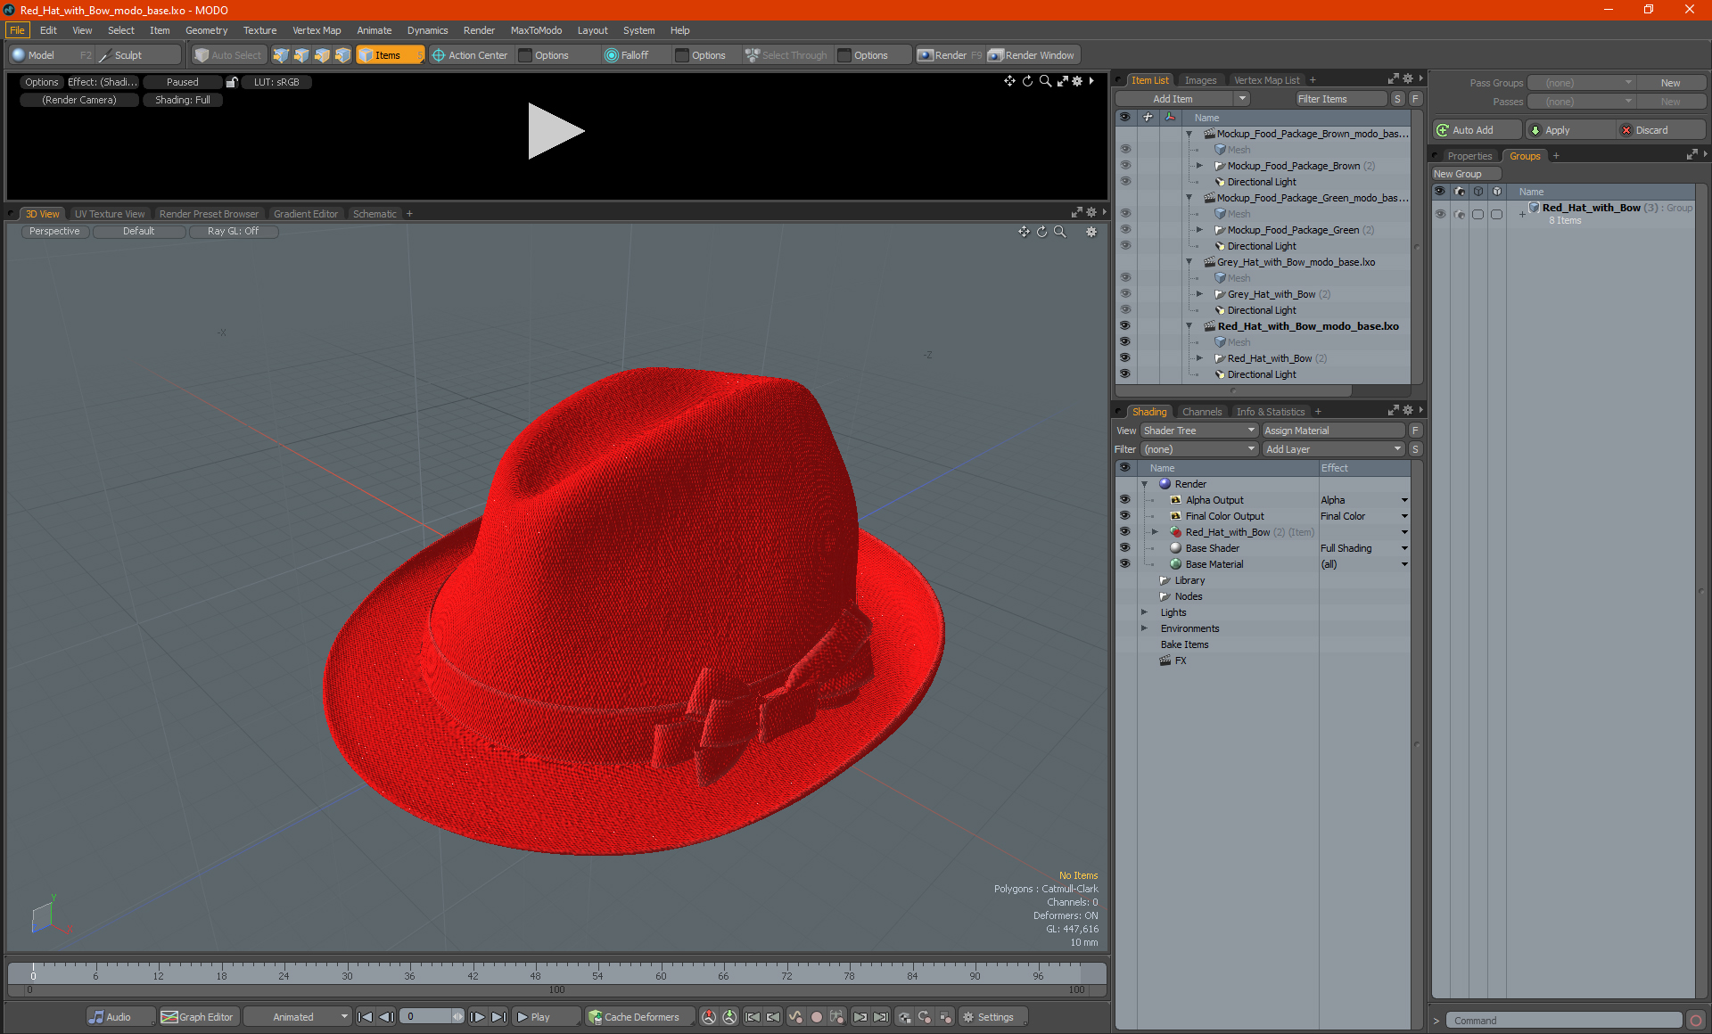The width and height of the screenshot is (1712, 1034).
Task: Click preview zoom magnifier icon
Action: click(x=1045, y=81)
